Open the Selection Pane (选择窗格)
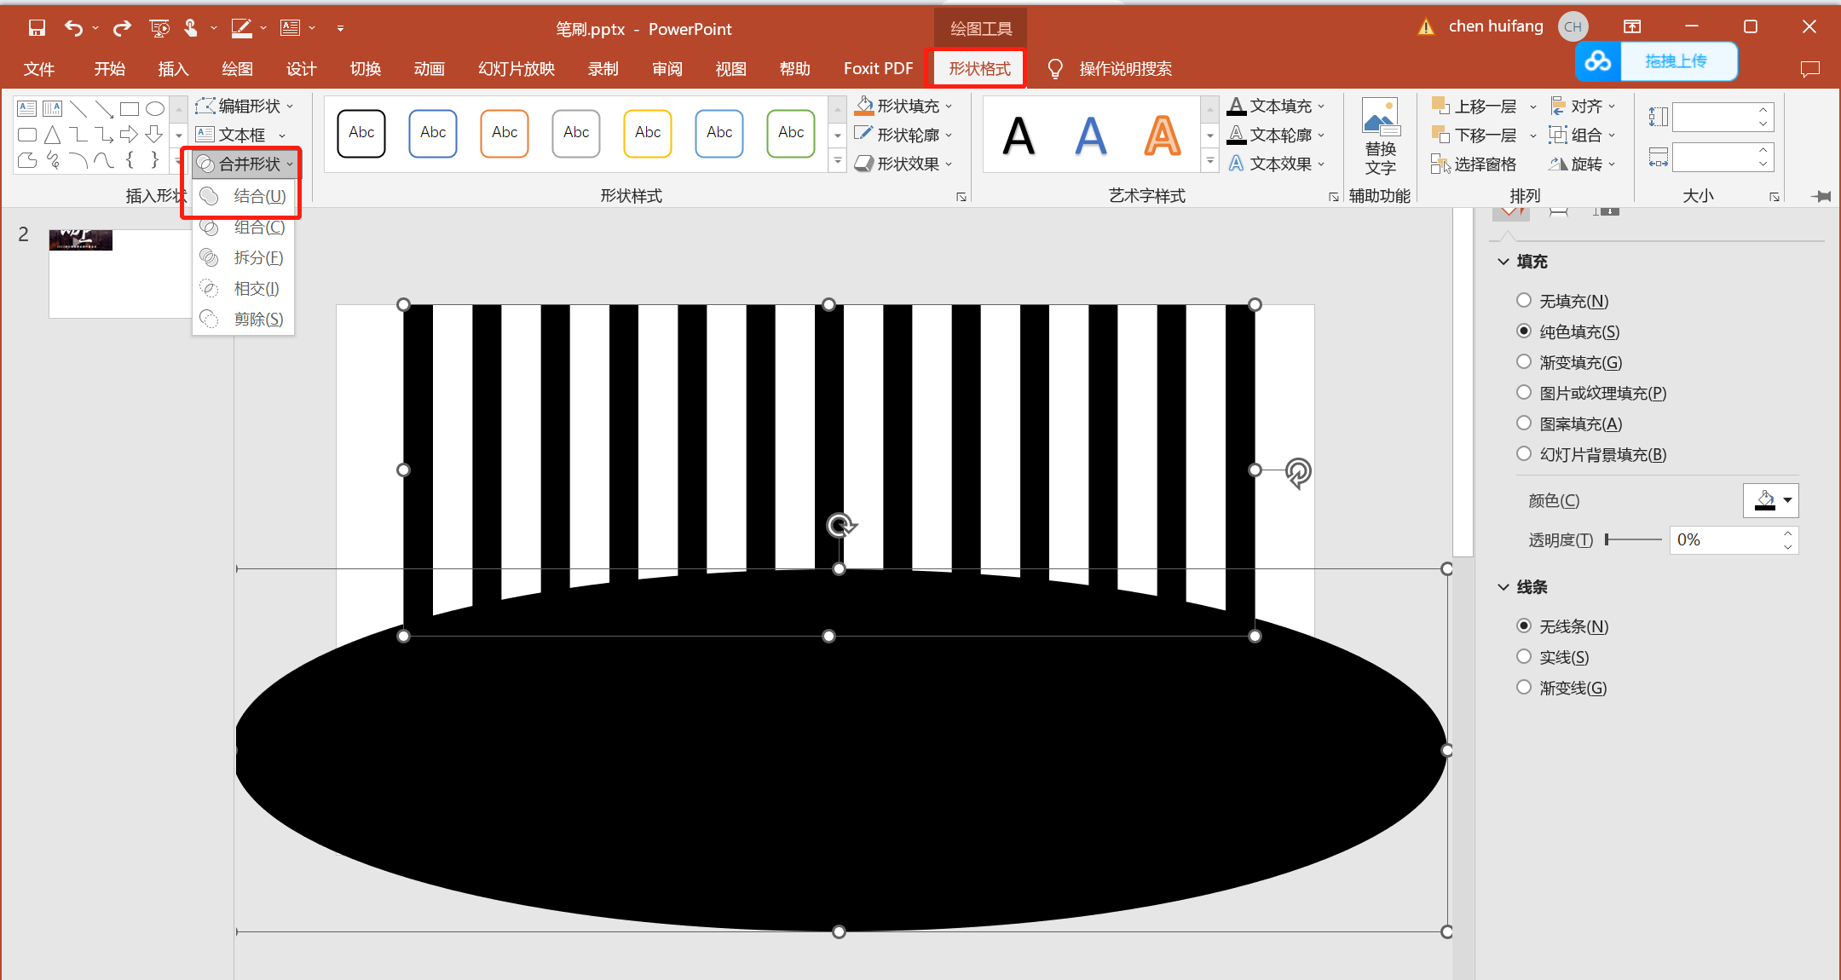Screen dimensions: 1841x980 (x=1474, y=164)
